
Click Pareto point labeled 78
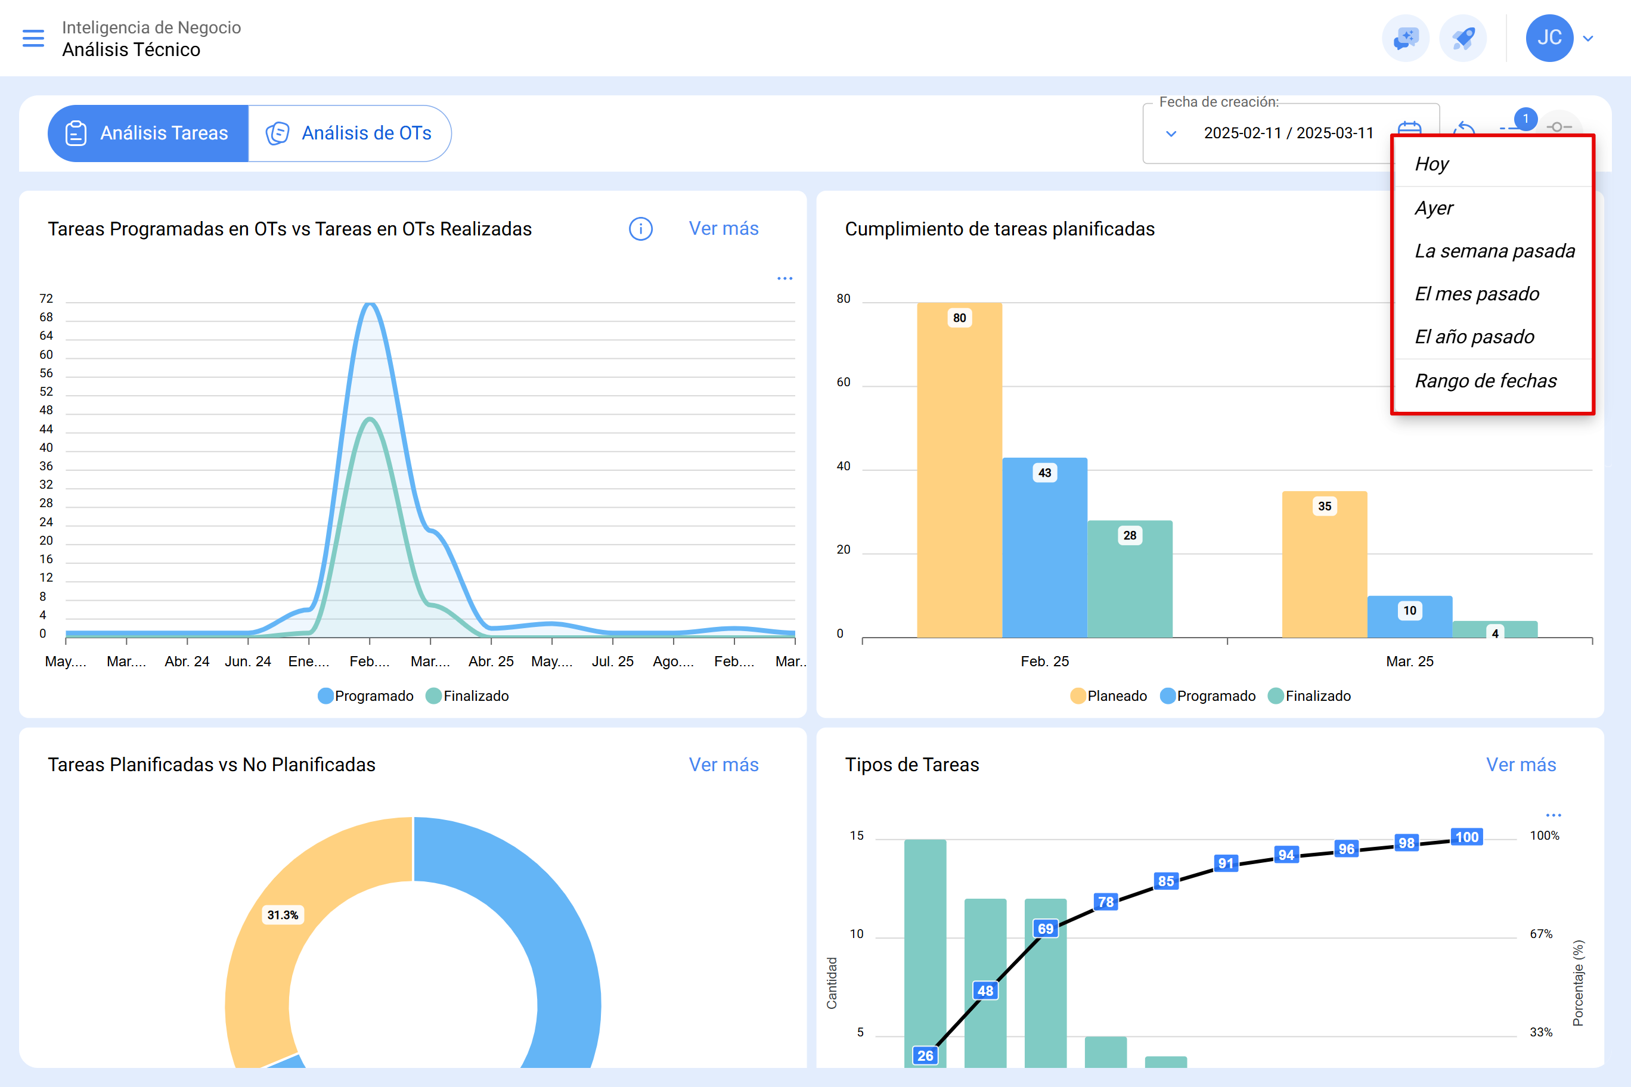1106,902
